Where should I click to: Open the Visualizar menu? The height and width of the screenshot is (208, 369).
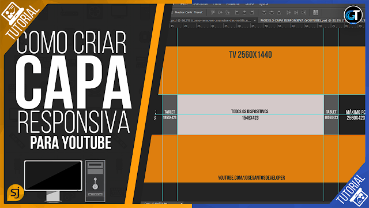(x=233, y=4)
